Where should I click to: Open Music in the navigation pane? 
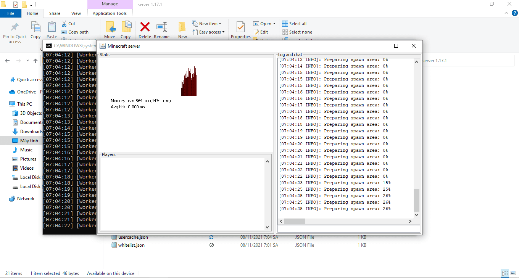pyautogui.click(x=23, y=150)
